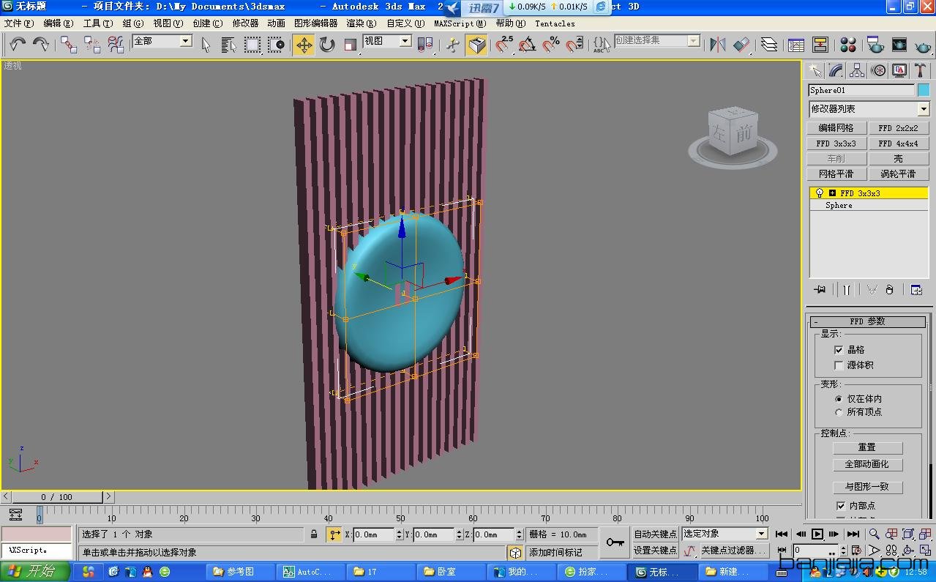Toggle the Angle Snap magnet icon
The width and height of the screenshot is (936, 582).
click(x=527, y=45)
